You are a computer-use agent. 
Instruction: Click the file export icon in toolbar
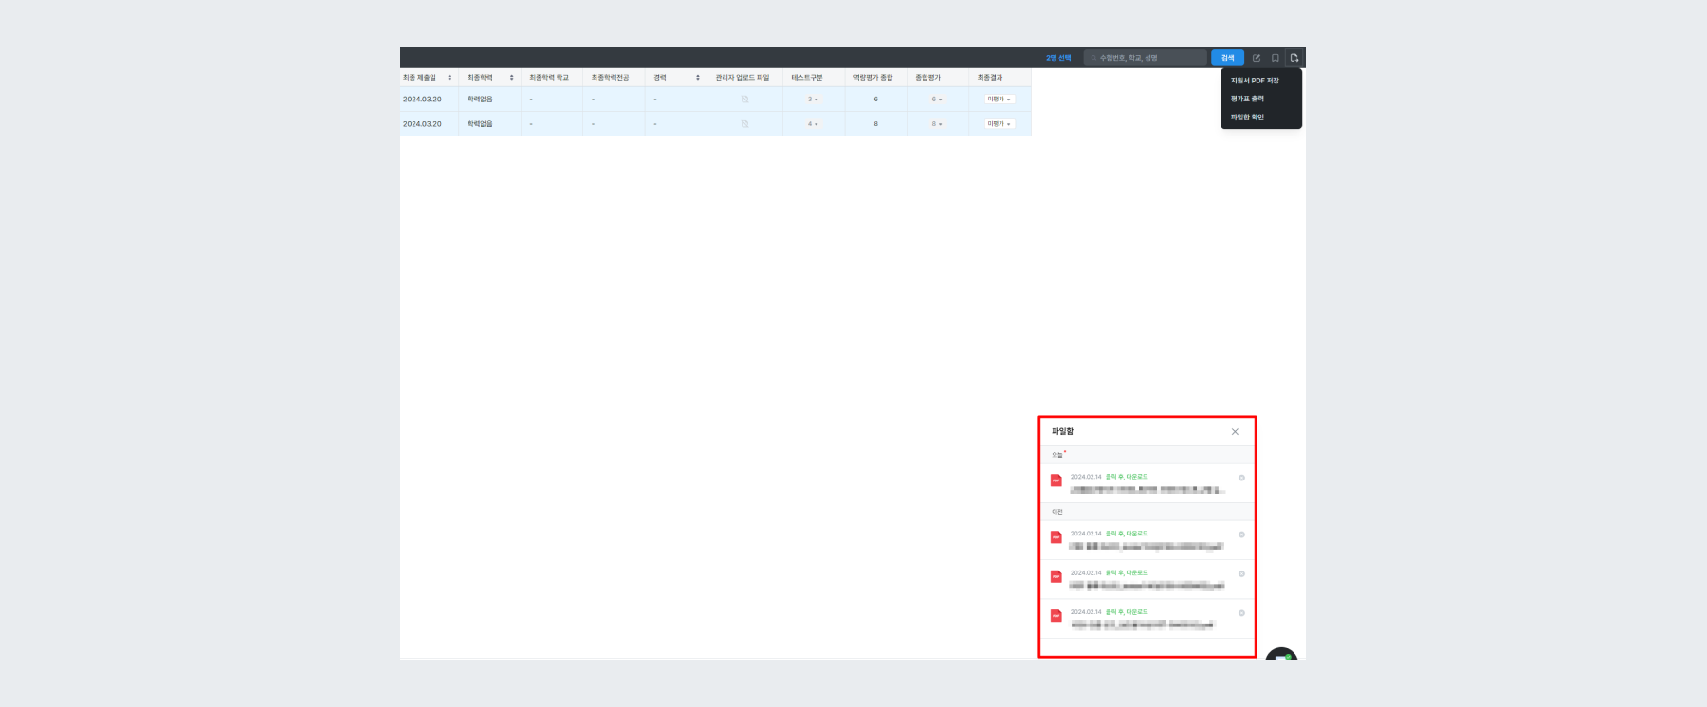[1294, 58]
